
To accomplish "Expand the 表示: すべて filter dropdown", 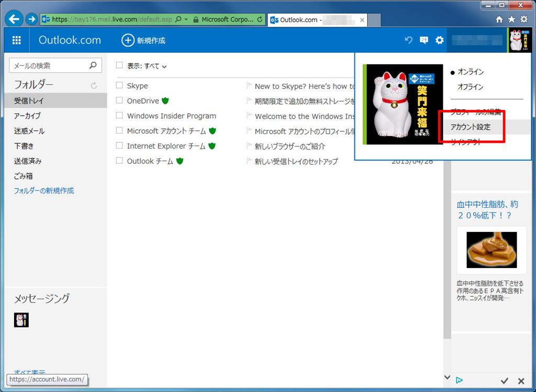I will pos(147,66).
